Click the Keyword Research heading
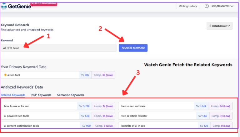This screenshot has height=137, width=240. click(15, 25)
